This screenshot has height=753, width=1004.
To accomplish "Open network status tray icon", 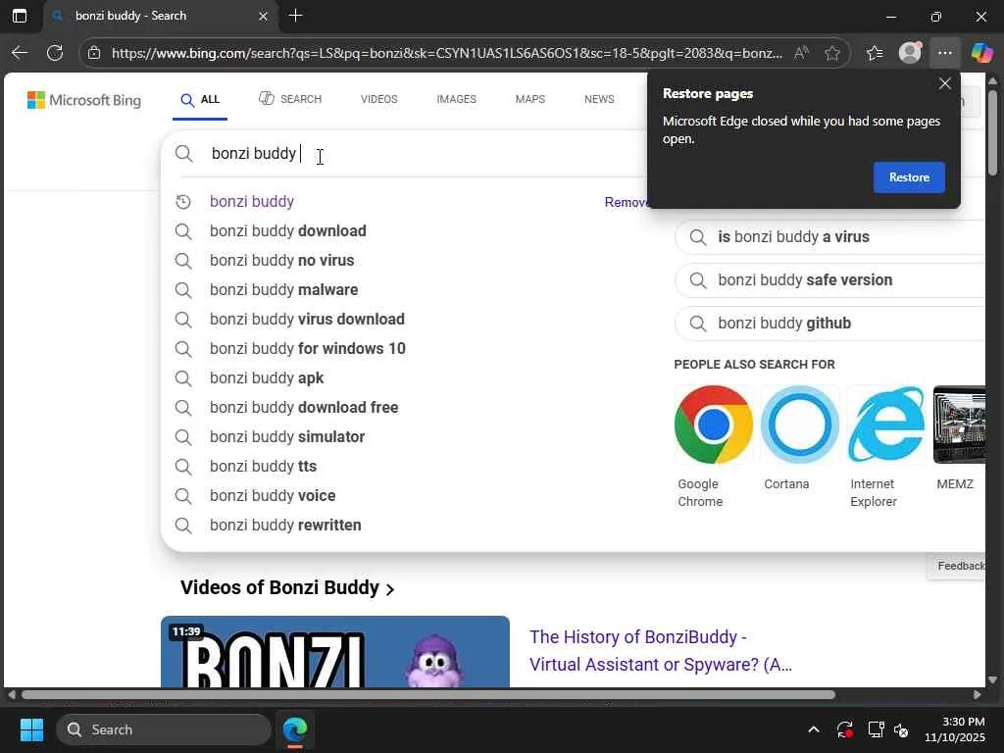I will [876, 729].
